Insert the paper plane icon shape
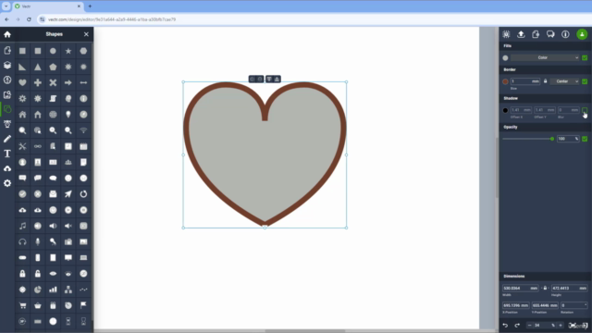Image resolution: width=592 pixels, height=333 pixels. 68,194
